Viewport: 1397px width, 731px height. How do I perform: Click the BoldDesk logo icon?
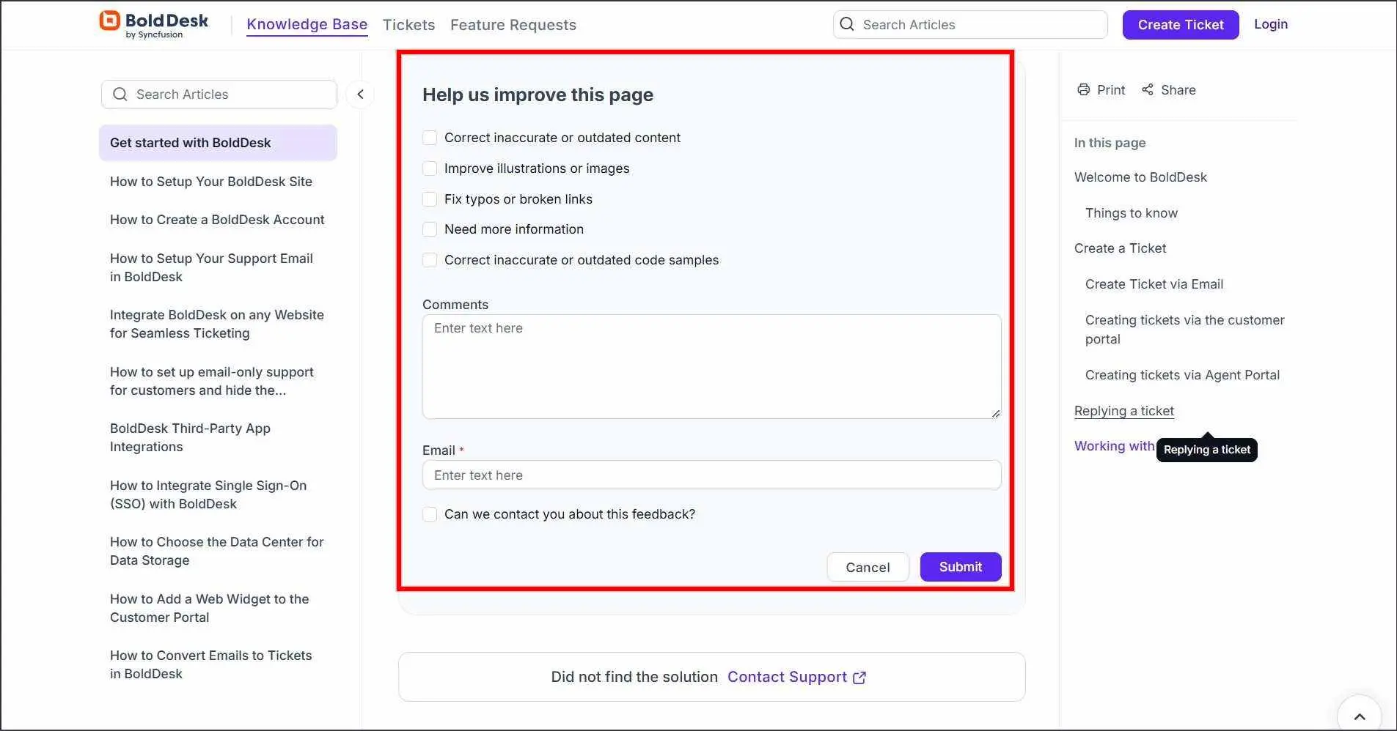pyautogui.click(x=109, y=21)
